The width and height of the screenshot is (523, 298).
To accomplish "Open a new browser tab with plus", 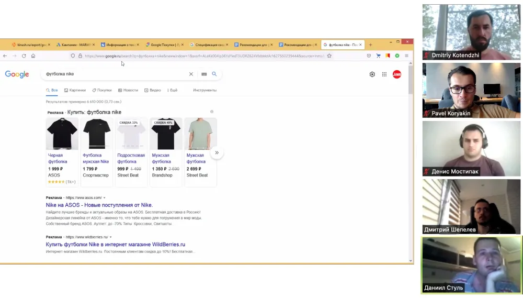I will coord(370,45).
